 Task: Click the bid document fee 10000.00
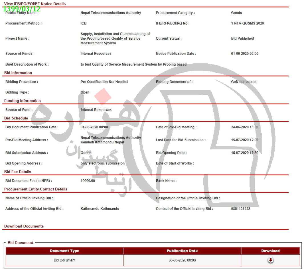88,181
